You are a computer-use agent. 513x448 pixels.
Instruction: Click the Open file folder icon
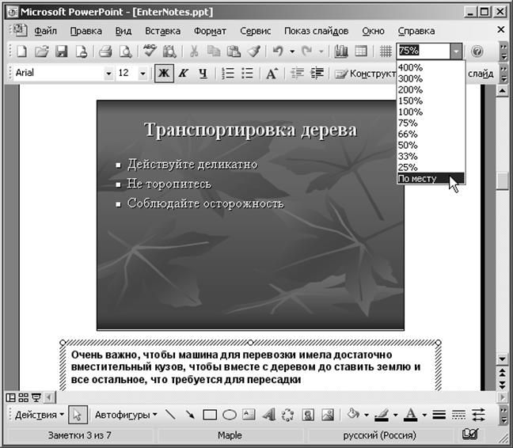coord(42,51)
